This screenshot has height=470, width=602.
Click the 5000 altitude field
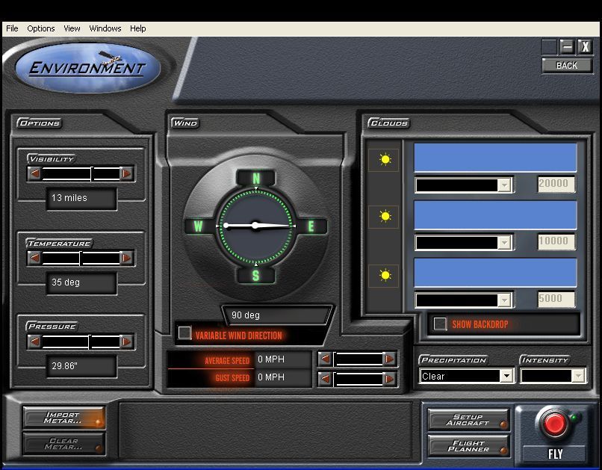(x=556, y=299)
